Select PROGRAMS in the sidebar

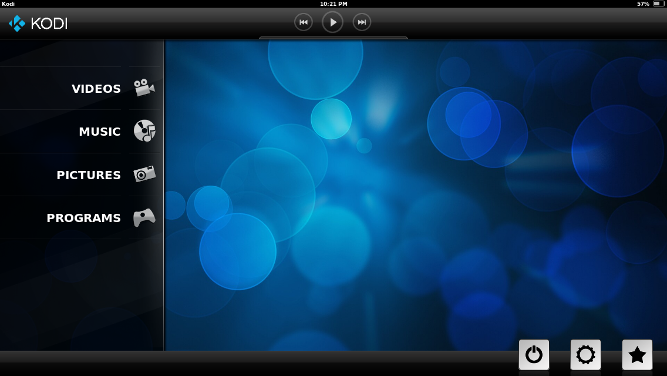[x=84, y=218]
